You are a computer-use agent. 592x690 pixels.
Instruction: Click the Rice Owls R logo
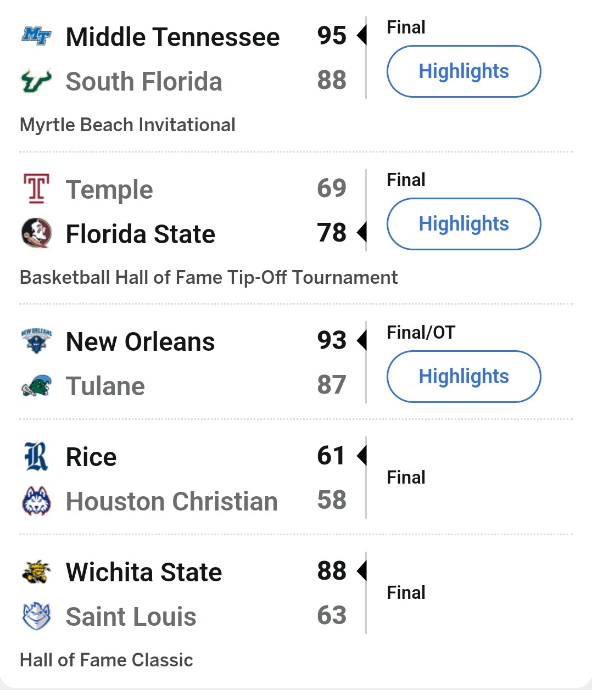tap(36, 456)
